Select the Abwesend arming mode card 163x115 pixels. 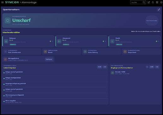(81, 41)
